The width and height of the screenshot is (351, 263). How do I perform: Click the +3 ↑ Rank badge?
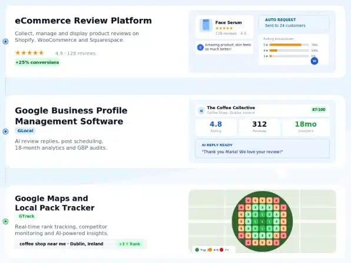point(130,244)
